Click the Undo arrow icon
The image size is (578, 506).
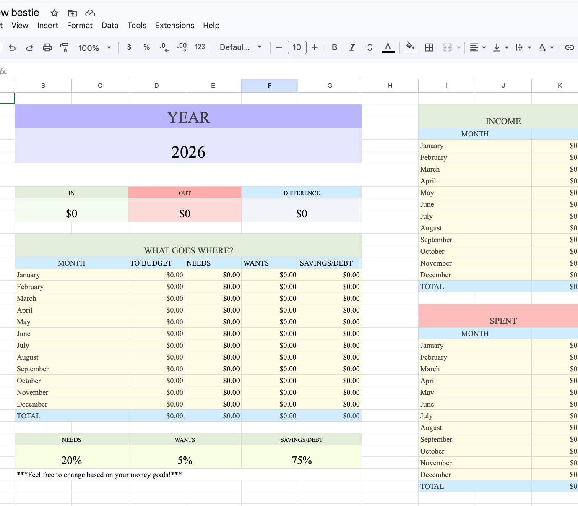pos(12,48)
